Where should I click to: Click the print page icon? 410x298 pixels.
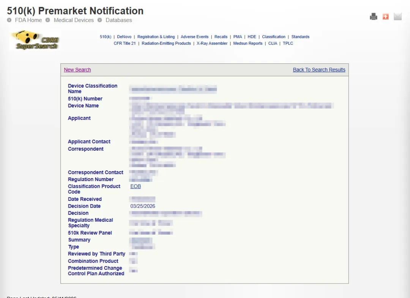374,17
